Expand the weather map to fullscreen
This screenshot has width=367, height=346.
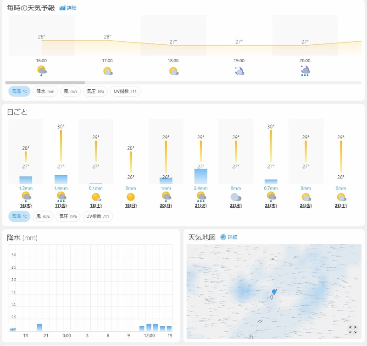352,330
